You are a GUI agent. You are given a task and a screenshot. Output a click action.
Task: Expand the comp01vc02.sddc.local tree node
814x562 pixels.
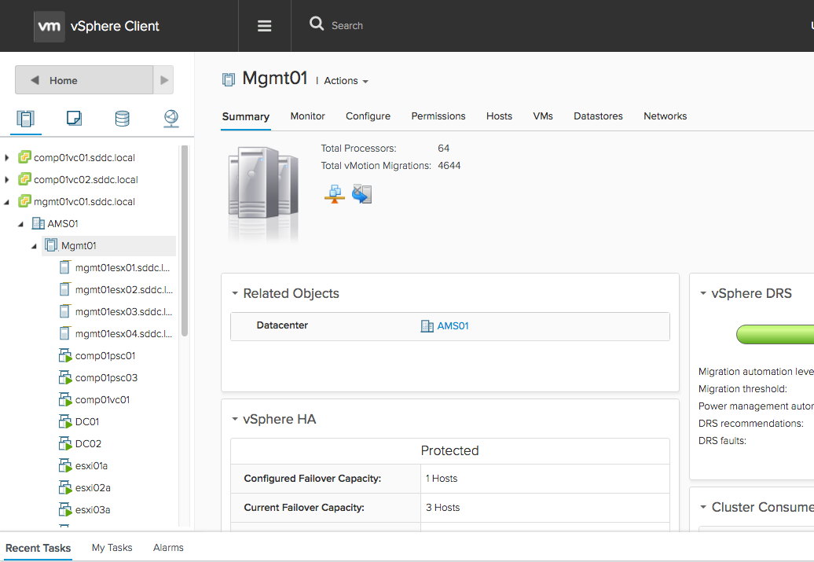(7, 180)
